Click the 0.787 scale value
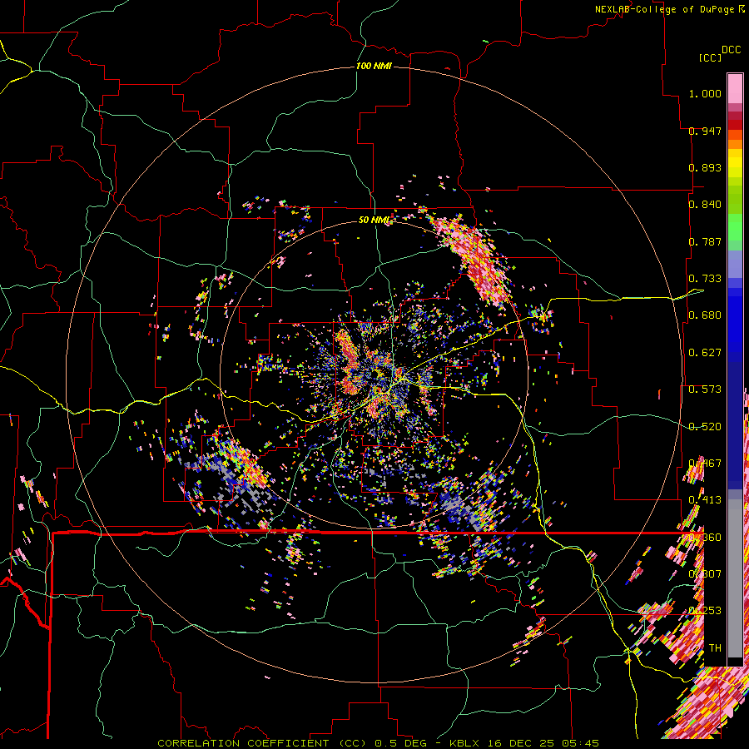Viewport: 749px width, 749px height. (705, 241)
